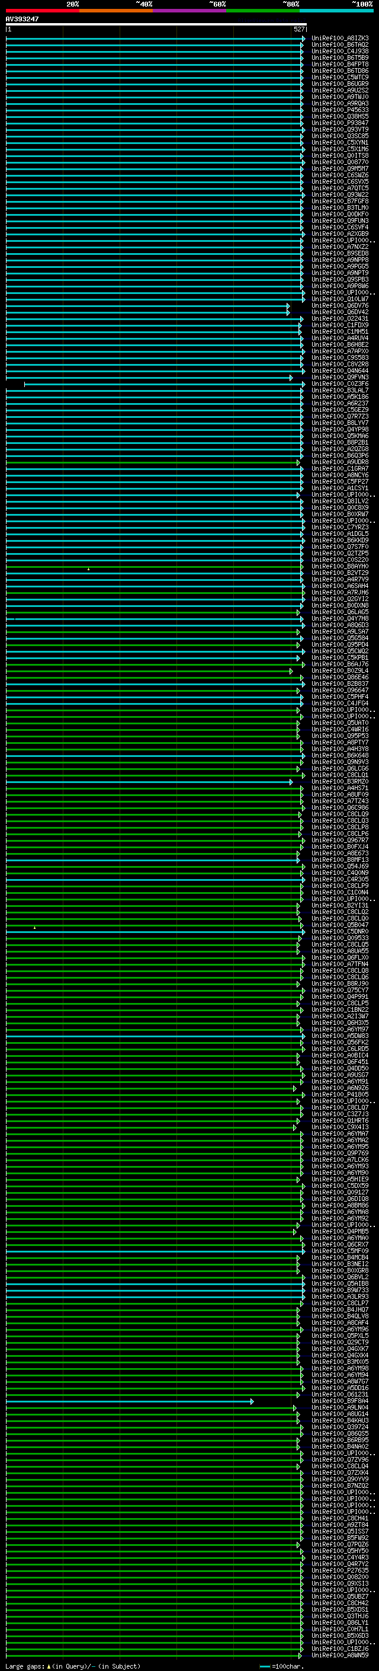Select the AV393247 query name
The width and height of the screenshot is (379, 1671).
pyautogui.click(x=22, y=20)
